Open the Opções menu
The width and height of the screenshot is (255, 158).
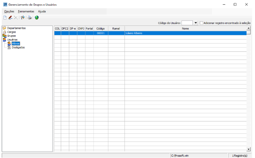tap(9, 11)
